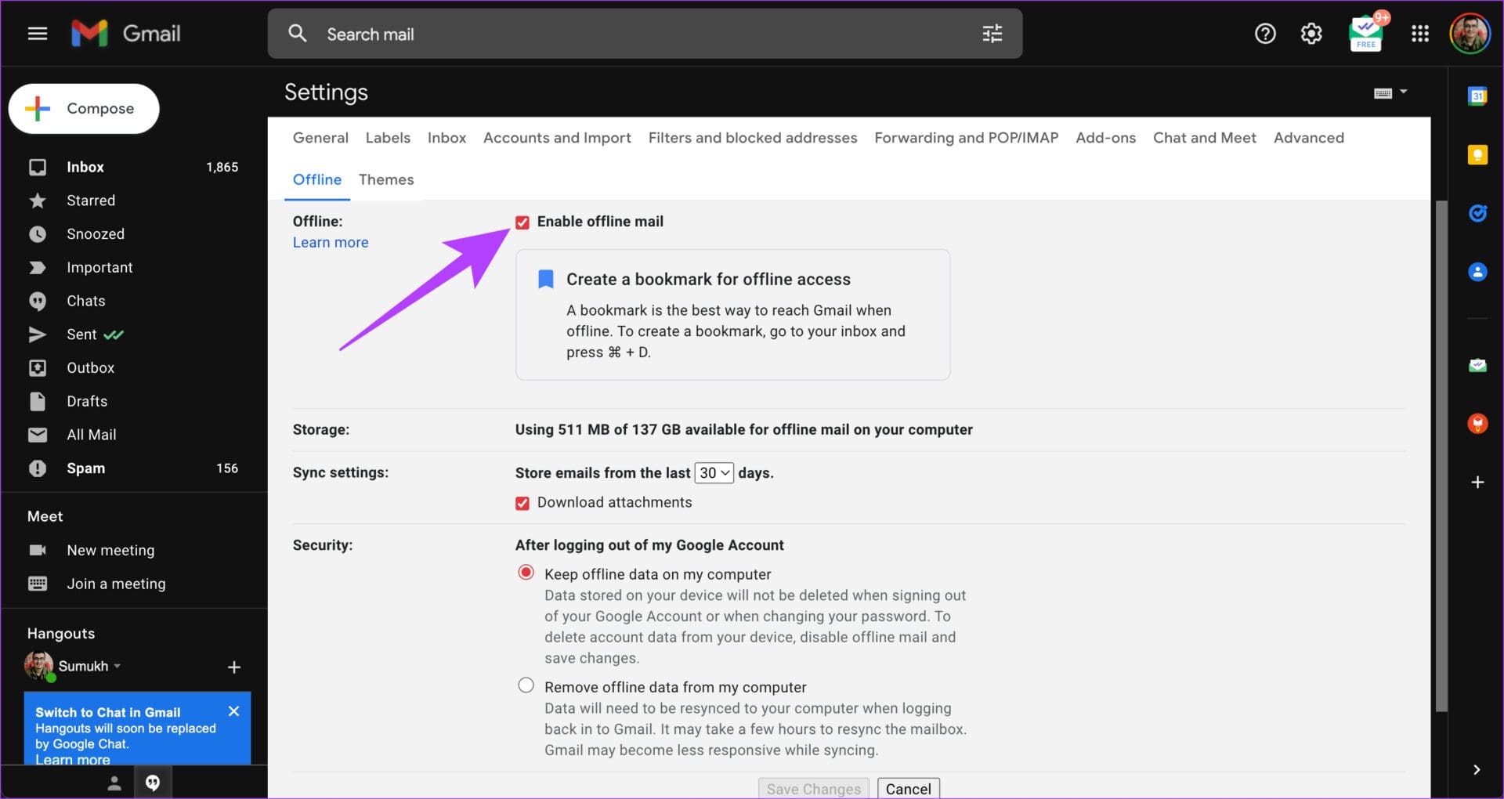Select Remove offline data from my computer
The width and height of the screenshot is (1504, 799).
(x=526, y=685)
